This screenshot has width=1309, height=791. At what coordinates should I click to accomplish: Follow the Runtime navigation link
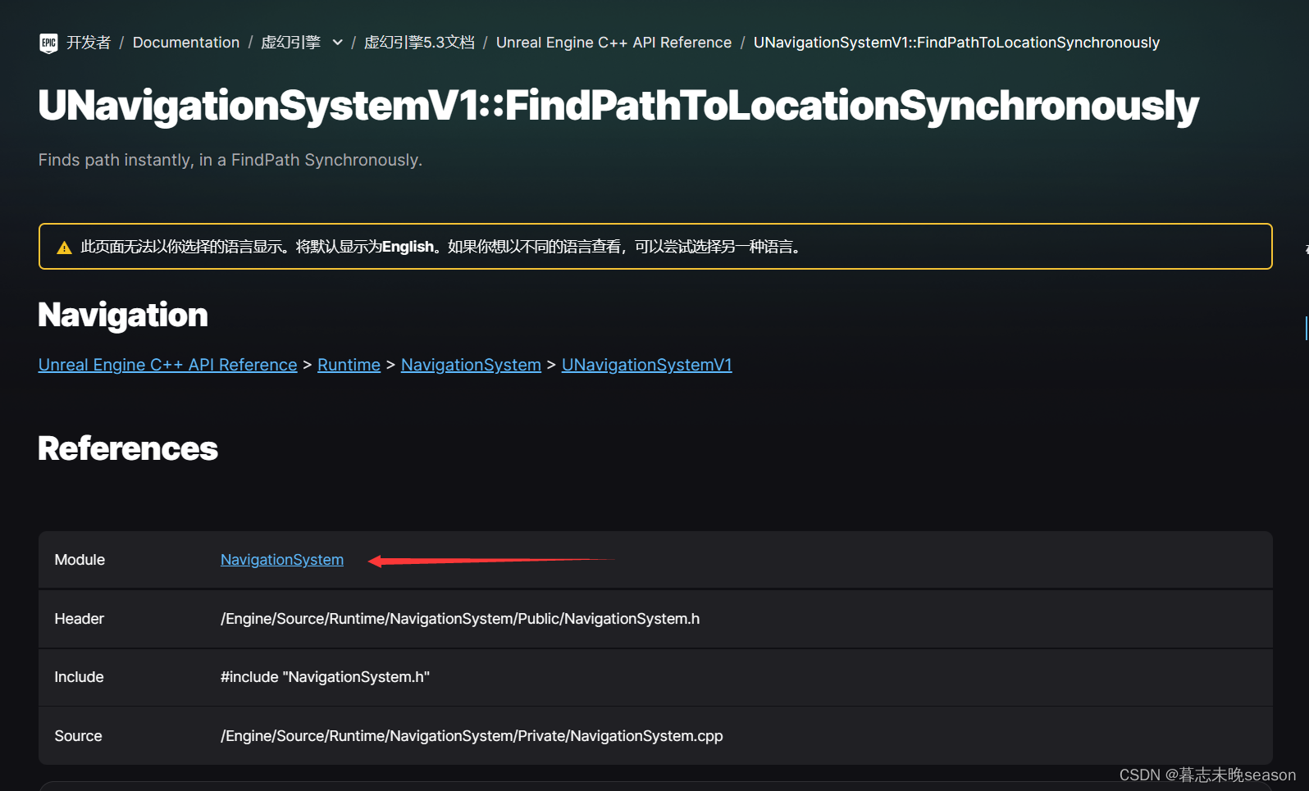(x=349, y=365)
